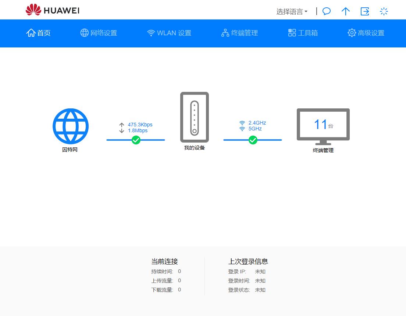Click the reboot router icon
Image resolution: width=406 pixels, height=316 pixels.
384,11
